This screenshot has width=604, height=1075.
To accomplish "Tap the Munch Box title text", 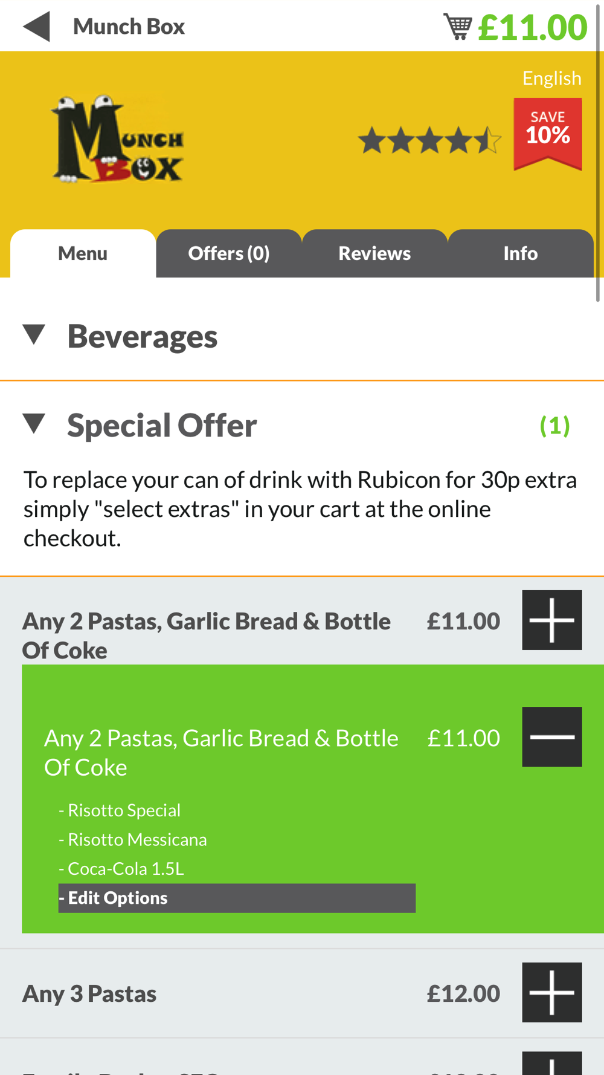I will 129,27.
